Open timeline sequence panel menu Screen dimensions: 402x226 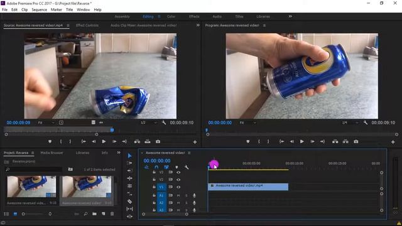[189, 153]
